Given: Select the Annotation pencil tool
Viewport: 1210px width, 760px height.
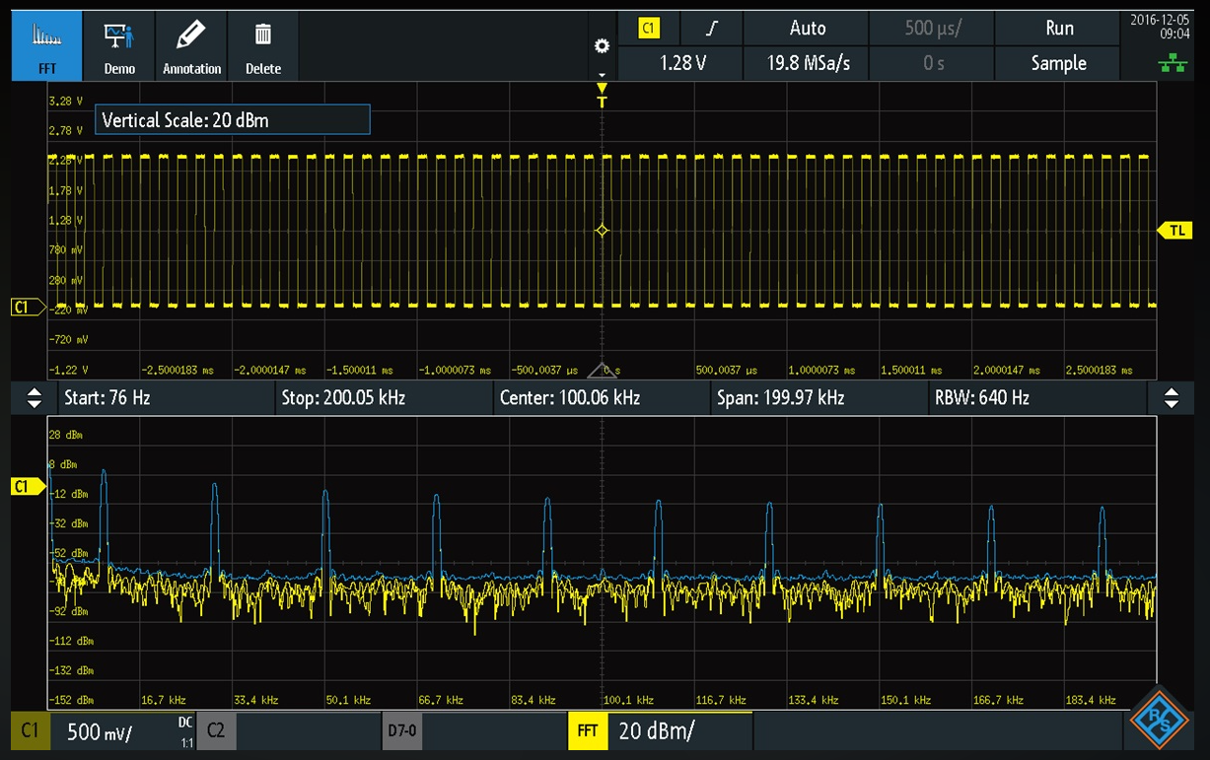Looking at the screenshot, I should pos(191,46).
